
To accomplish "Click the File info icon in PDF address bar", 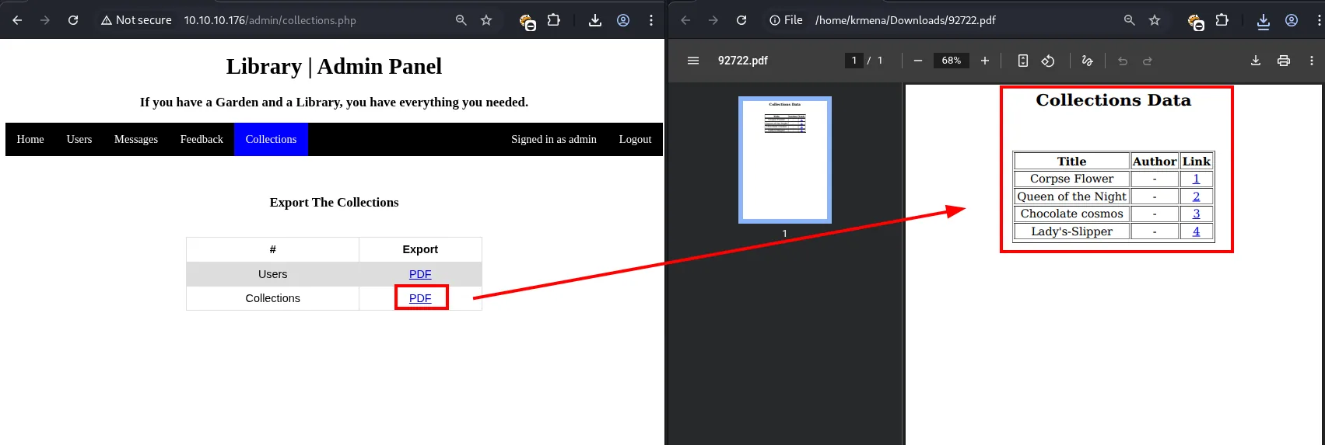I will [786, 20].
